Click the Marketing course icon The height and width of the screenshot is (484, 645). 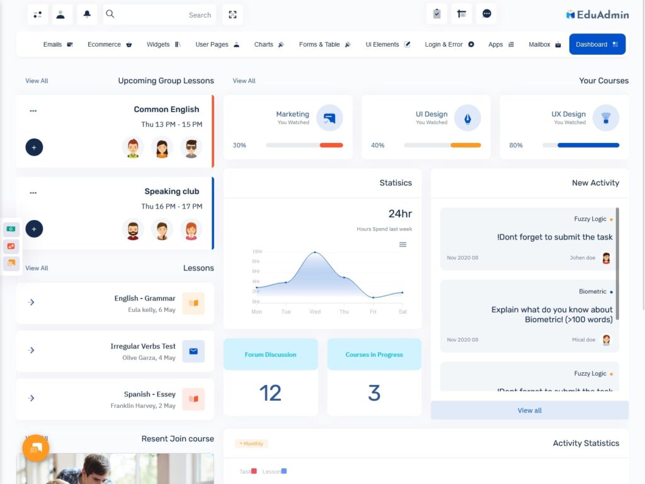pyautogui.click(x=329, y=118)
